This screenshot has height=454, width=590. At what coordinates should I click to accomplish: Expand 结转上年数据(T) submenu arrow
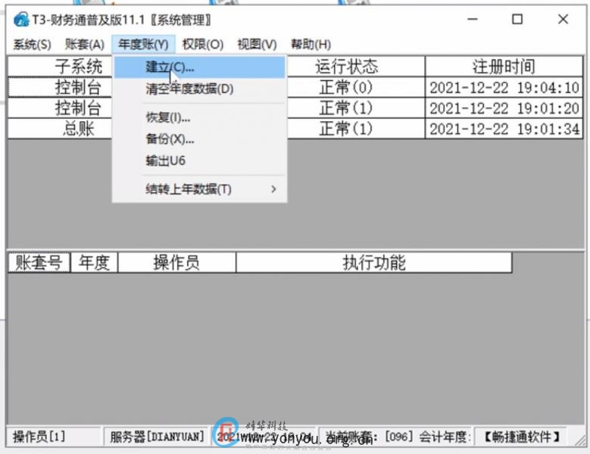(273, 189)
